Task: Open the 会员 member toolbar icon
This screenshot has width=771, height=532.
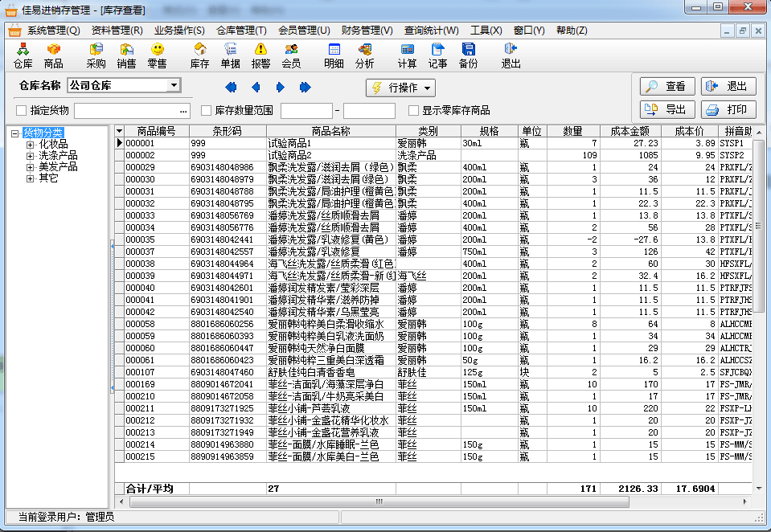Action: point(291,55)
